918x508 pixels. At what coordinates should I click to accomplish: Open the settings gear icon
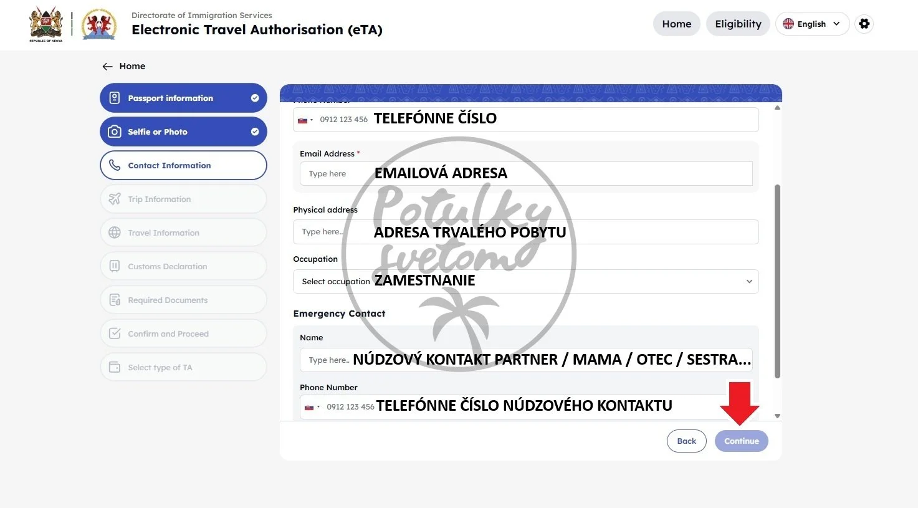(864, 24)
